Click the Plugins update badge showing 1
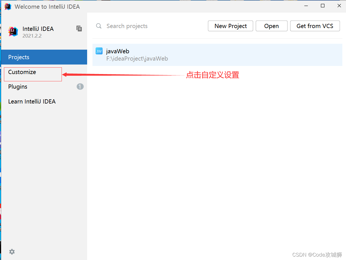 click(80, 87)
